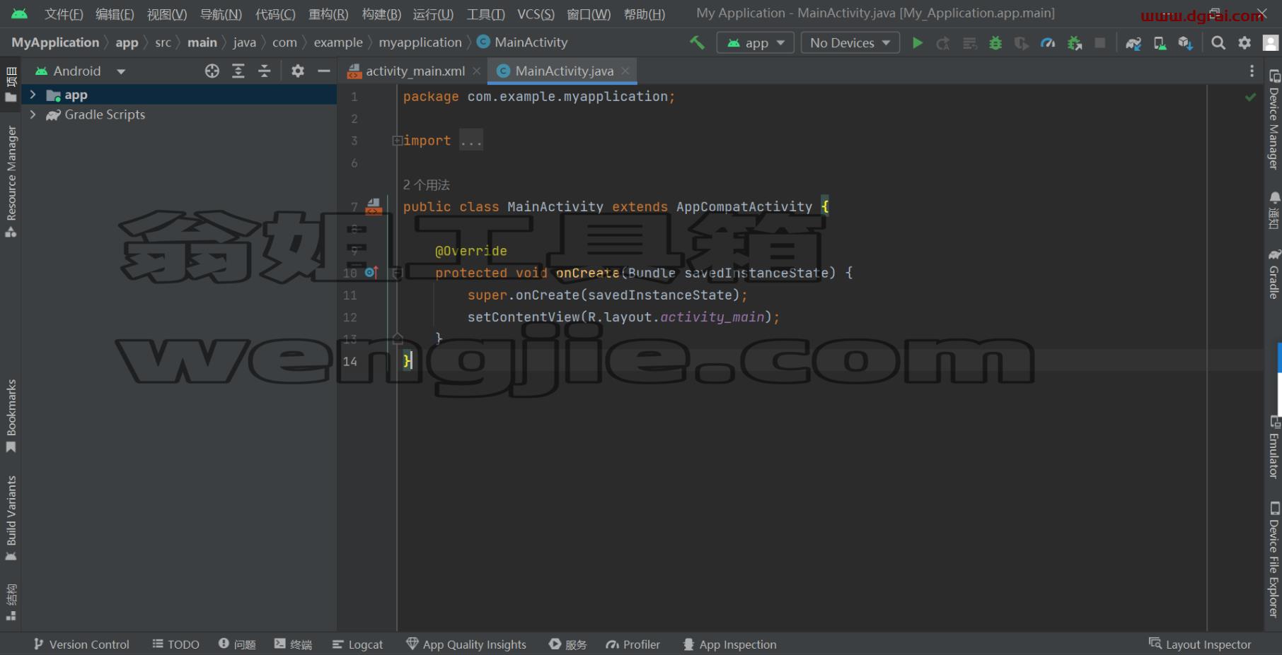Toggle Device File Explorer tool window
The height and width of the screenshot is (655, 1282).
click(1274, 560)
